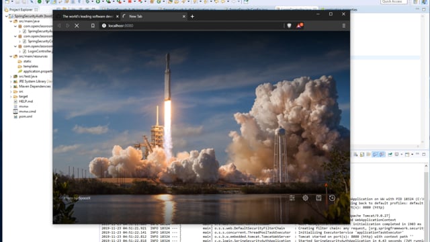
Task: Click the browser back arrow
Action: pos(60,26)
